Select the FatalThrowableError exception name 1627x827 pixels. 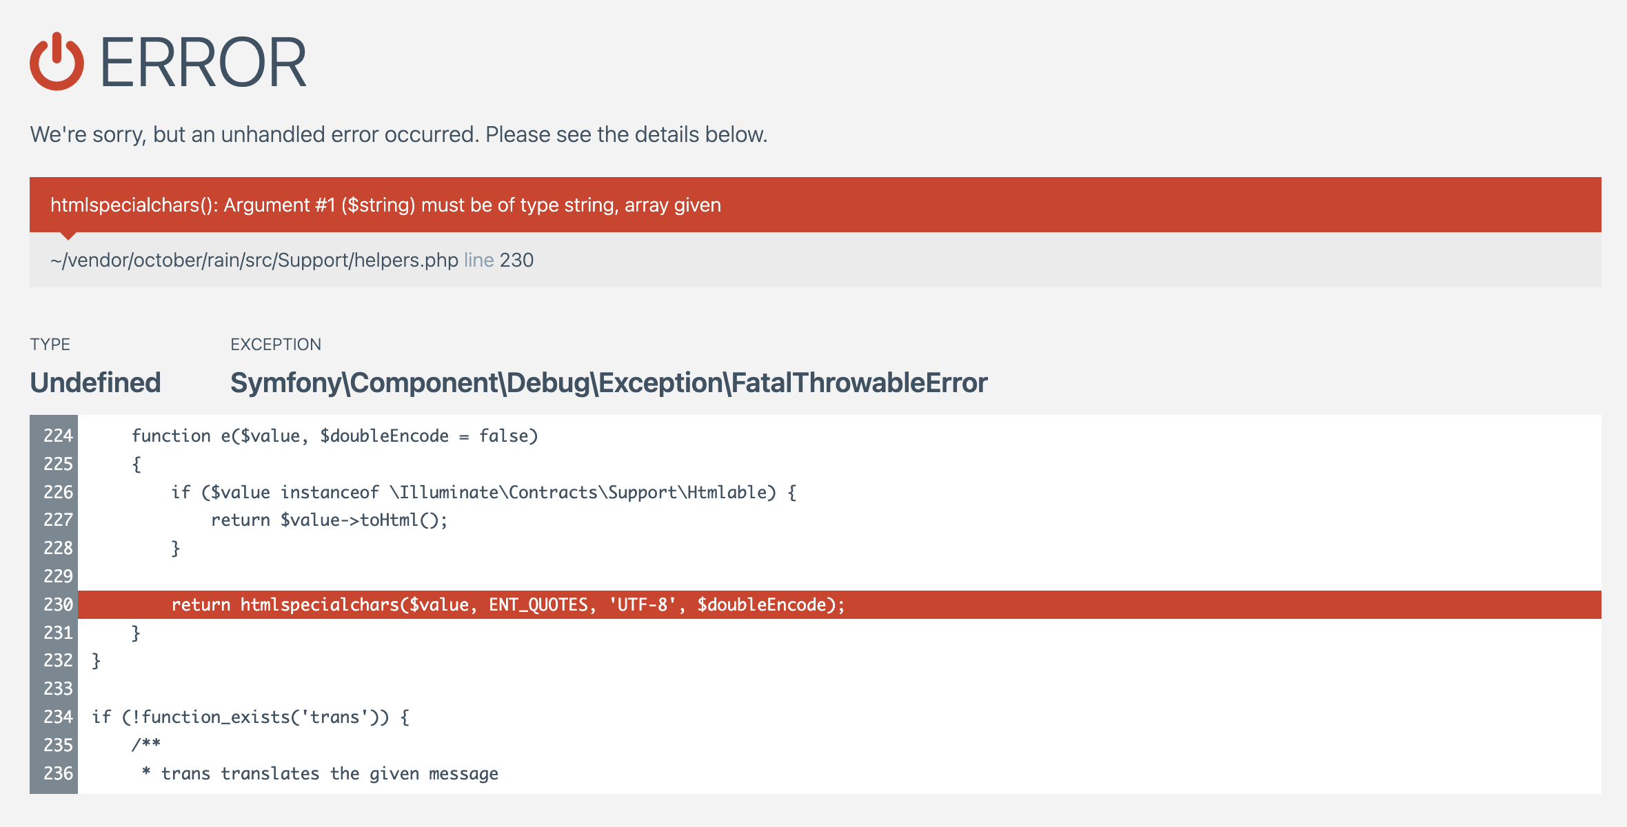pyautogui.click(x=608, y=382)
